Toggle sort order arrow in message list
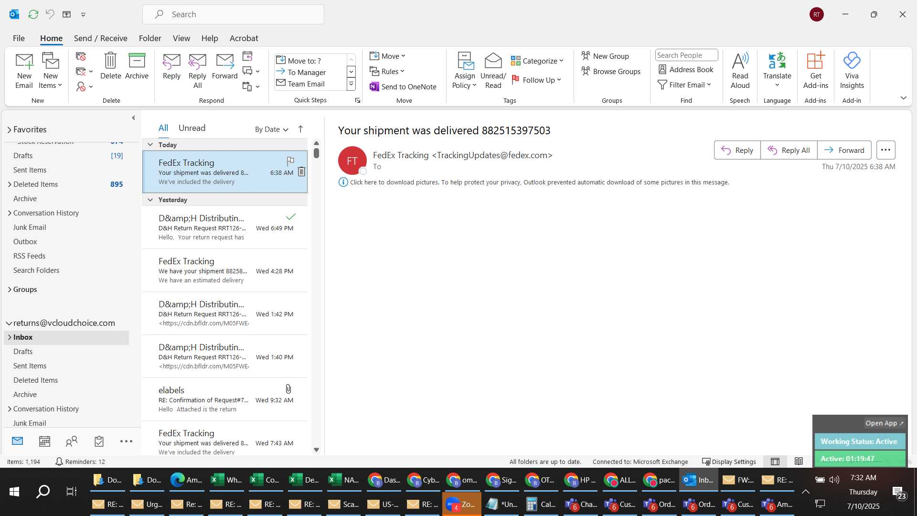This screenshot has height=516, width=917. coord(300,129)
